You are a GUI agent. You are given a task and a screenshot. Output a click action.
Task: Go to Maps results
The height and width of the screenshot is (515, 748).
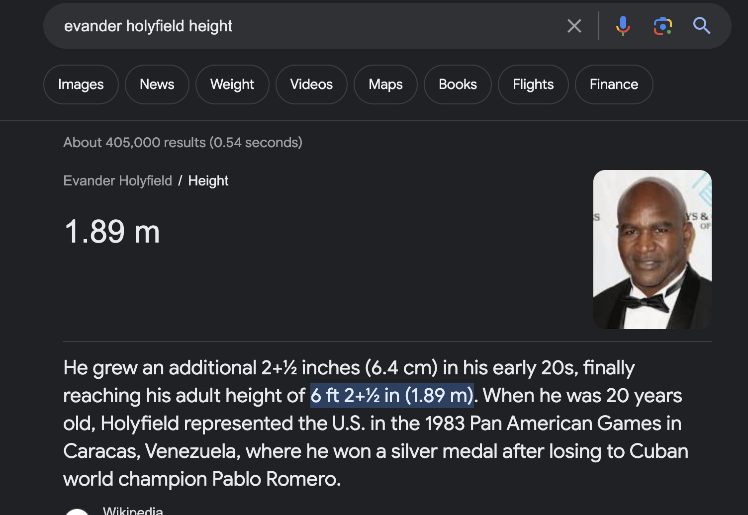[385, 85]
